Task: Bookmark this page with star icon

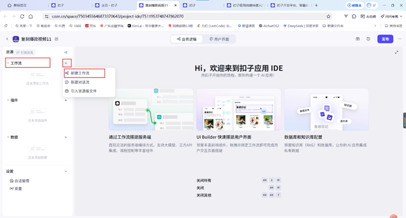Action: pos(328,16)
